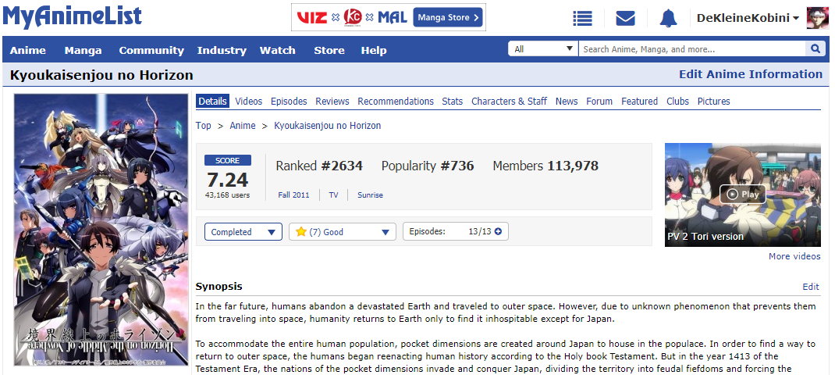Viewport: 835px width, 375px height.
Task: Open the messages envelope icon
Action: point(625,18)
